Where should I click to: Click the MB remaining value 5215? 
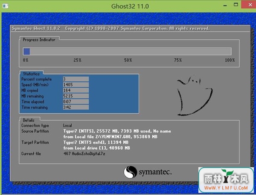point(76,96)
